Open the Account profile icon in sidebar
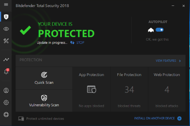The image size is (190, 126). 6,90
